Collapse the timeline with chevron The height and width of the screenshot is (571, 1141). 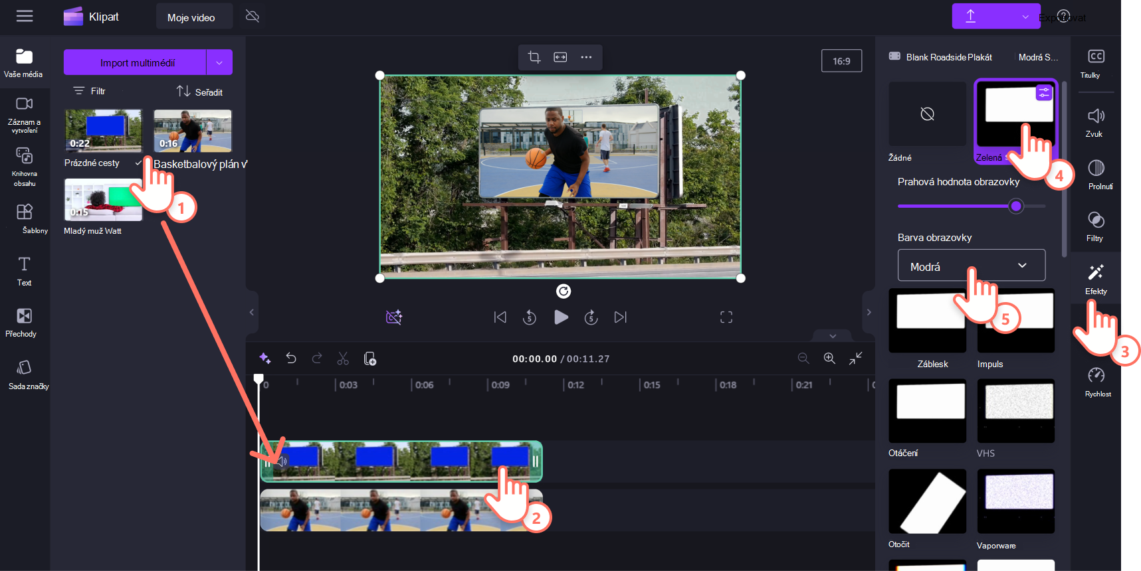point(833,336)
